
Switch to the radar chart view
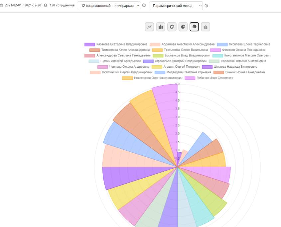click(x=206, y=27)
